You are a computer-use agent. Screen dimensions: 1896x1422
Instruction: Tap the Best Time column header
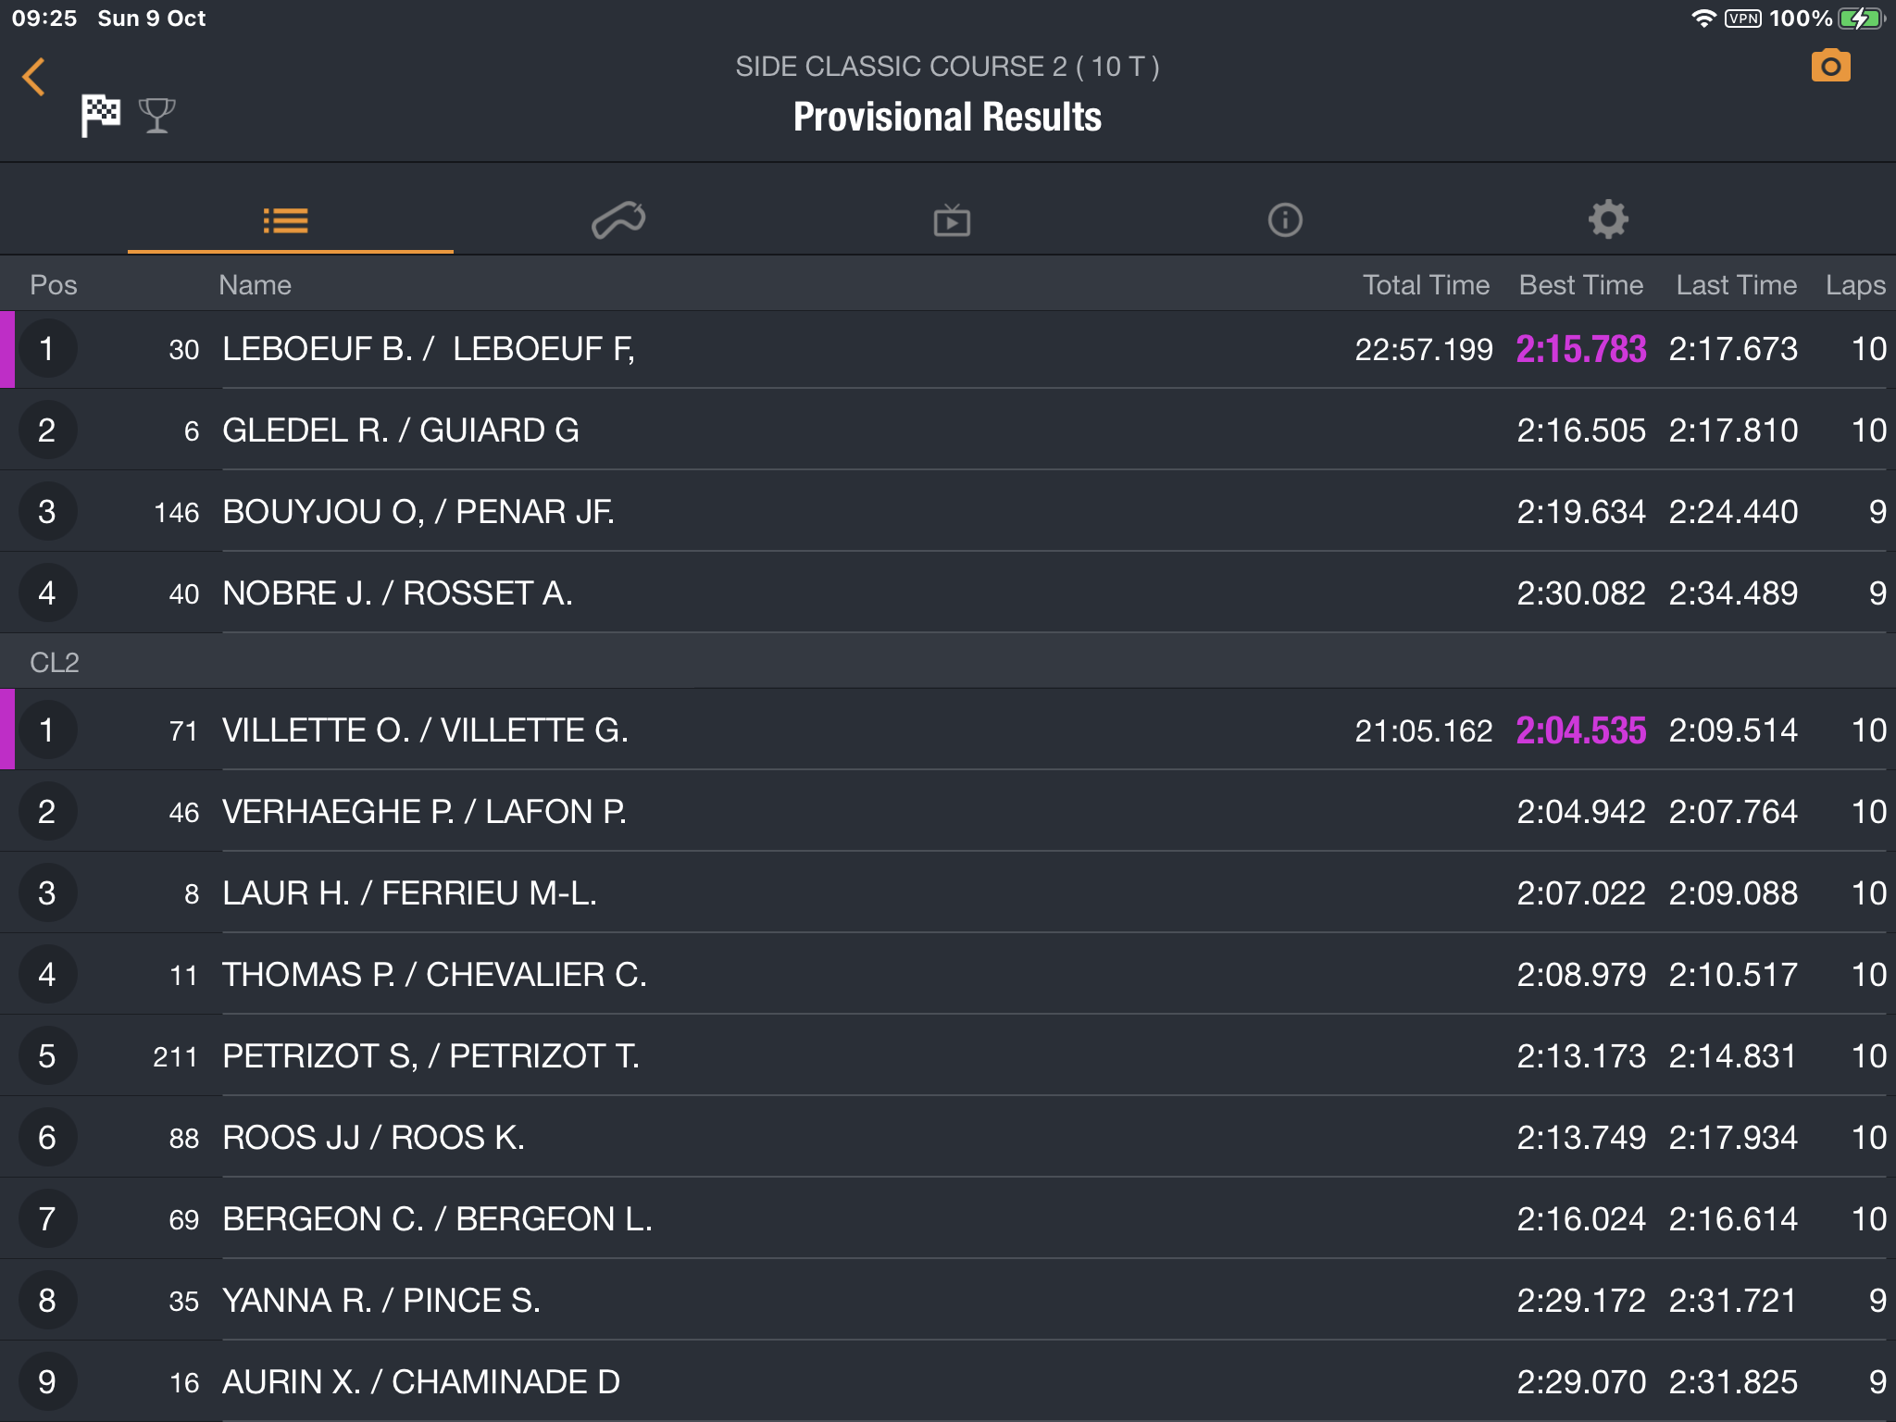(1581, 285)
